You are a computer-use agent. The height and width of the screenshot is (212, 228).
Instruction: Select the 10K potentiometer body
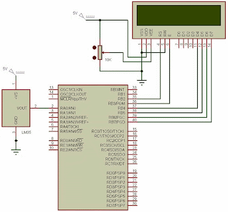(x=100, y=53)
